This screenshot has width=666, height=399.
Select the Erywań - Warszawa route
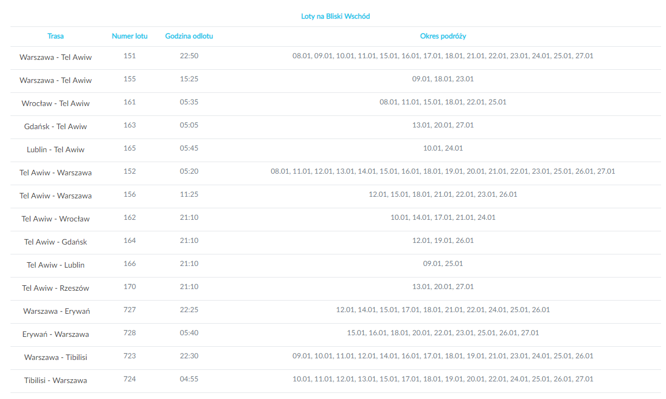click(56, 334)
